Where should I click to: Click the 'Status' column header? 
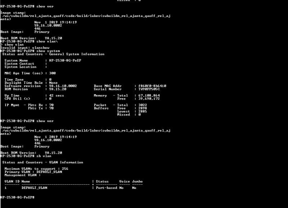point(102,182)
